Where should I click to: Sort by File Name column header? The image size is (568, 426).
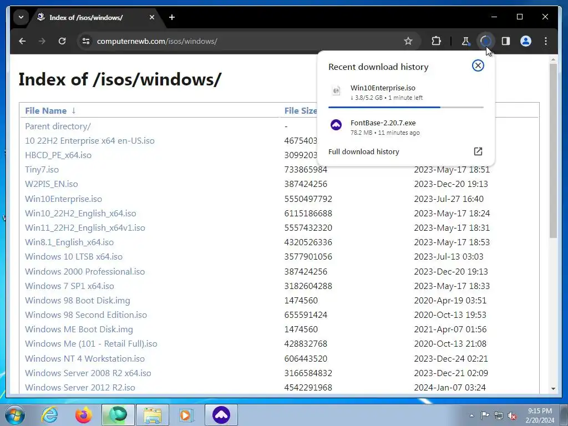[45, 111]
